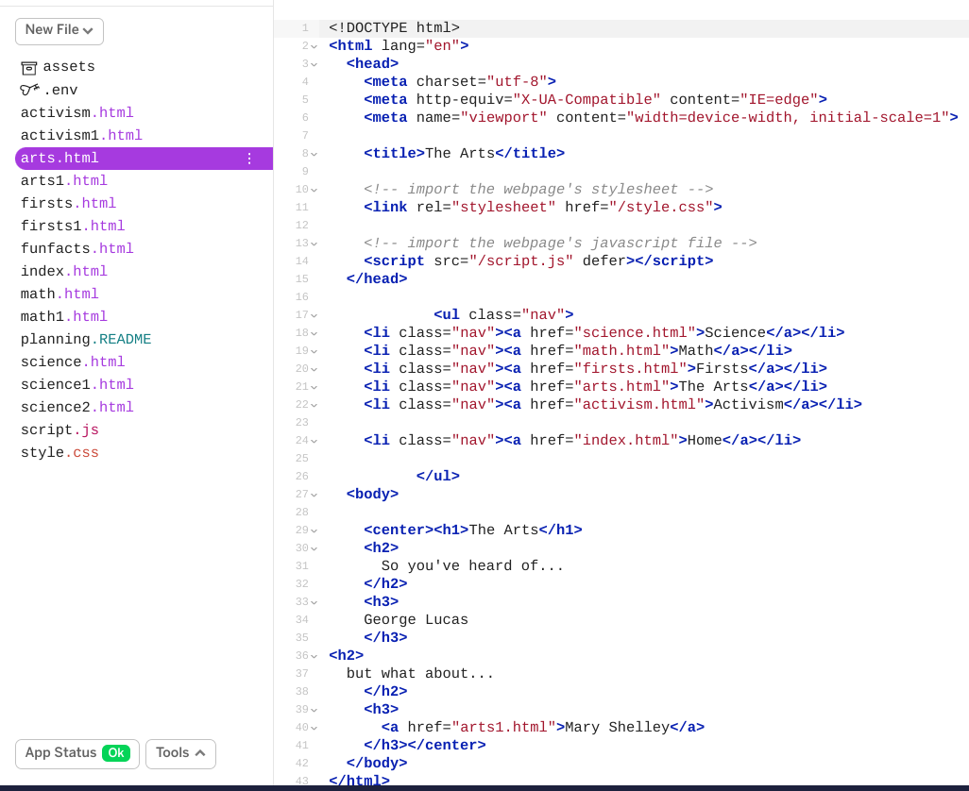This screenshot has height=791, width=969.
Task: Click the closing </ul> tag on line 26
Action: (437, 476)
